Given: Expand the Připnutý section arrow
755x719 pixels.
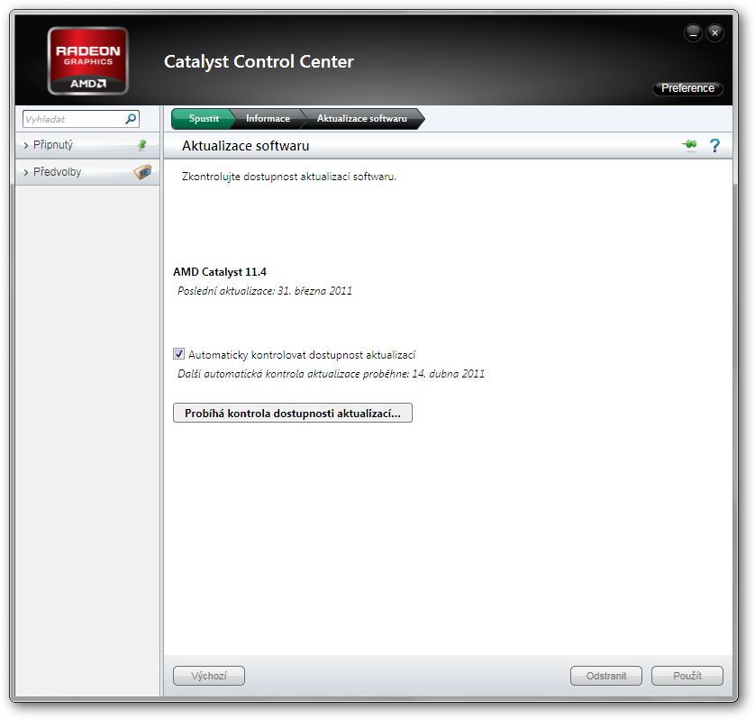Looking at the screenshot, I should pos(26,145).
